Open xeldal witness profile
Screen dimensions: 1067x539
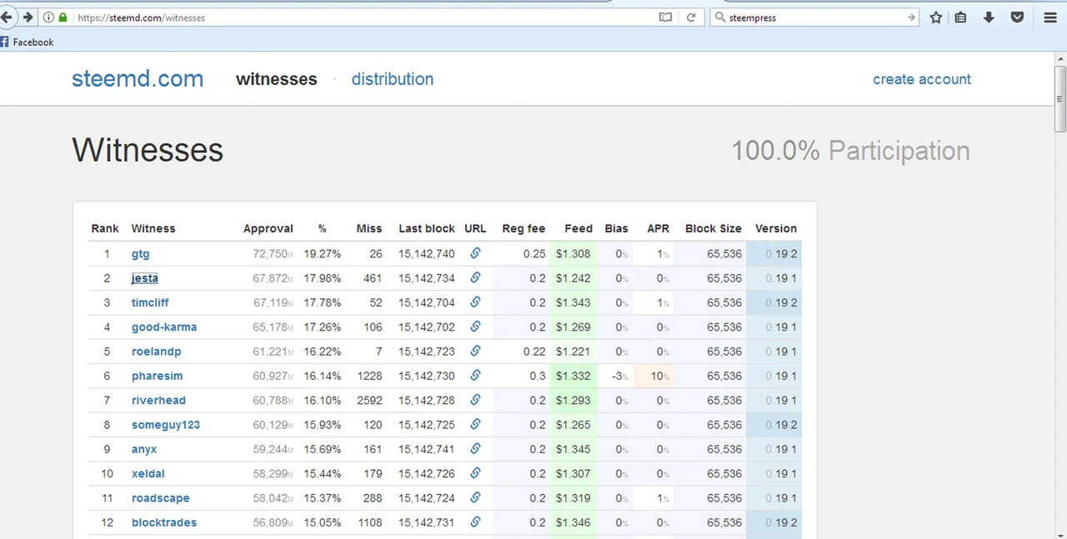tap(148, 473)
